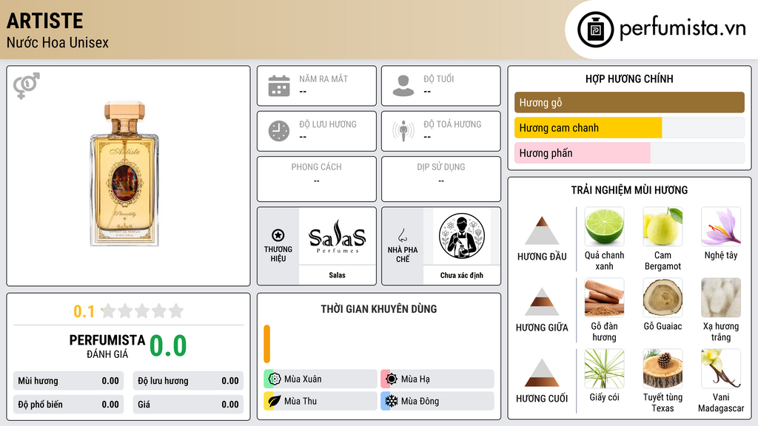The image size is (758, 426).
Task: Click the Hương gỗ accord bar
Action: tap(629, 102)
